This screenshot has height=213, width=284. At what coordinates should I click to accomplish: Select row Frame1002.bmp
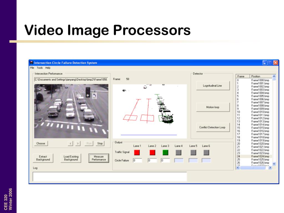pos(254,87)
